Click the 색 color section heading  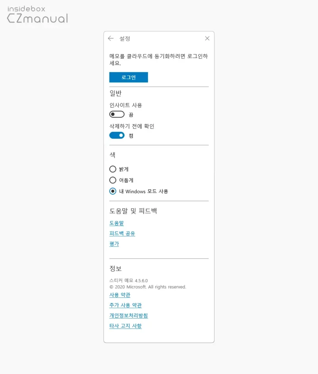coord(111,154)
